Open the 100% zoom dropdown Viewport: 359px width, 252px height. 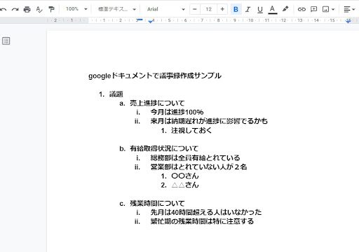[76, 9]
